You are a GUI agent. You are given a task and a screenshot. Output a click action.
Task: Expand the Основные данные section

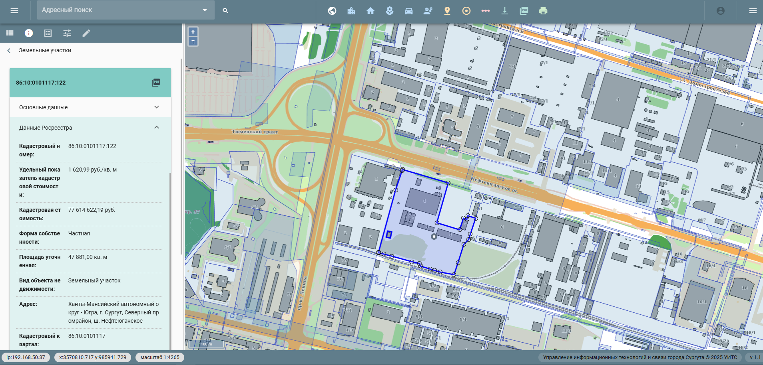click(157, 107)
